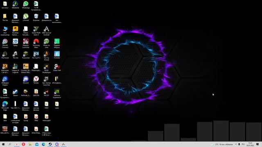
Task: Select the Steam desktop shortcut
Action: click(16, 93)
